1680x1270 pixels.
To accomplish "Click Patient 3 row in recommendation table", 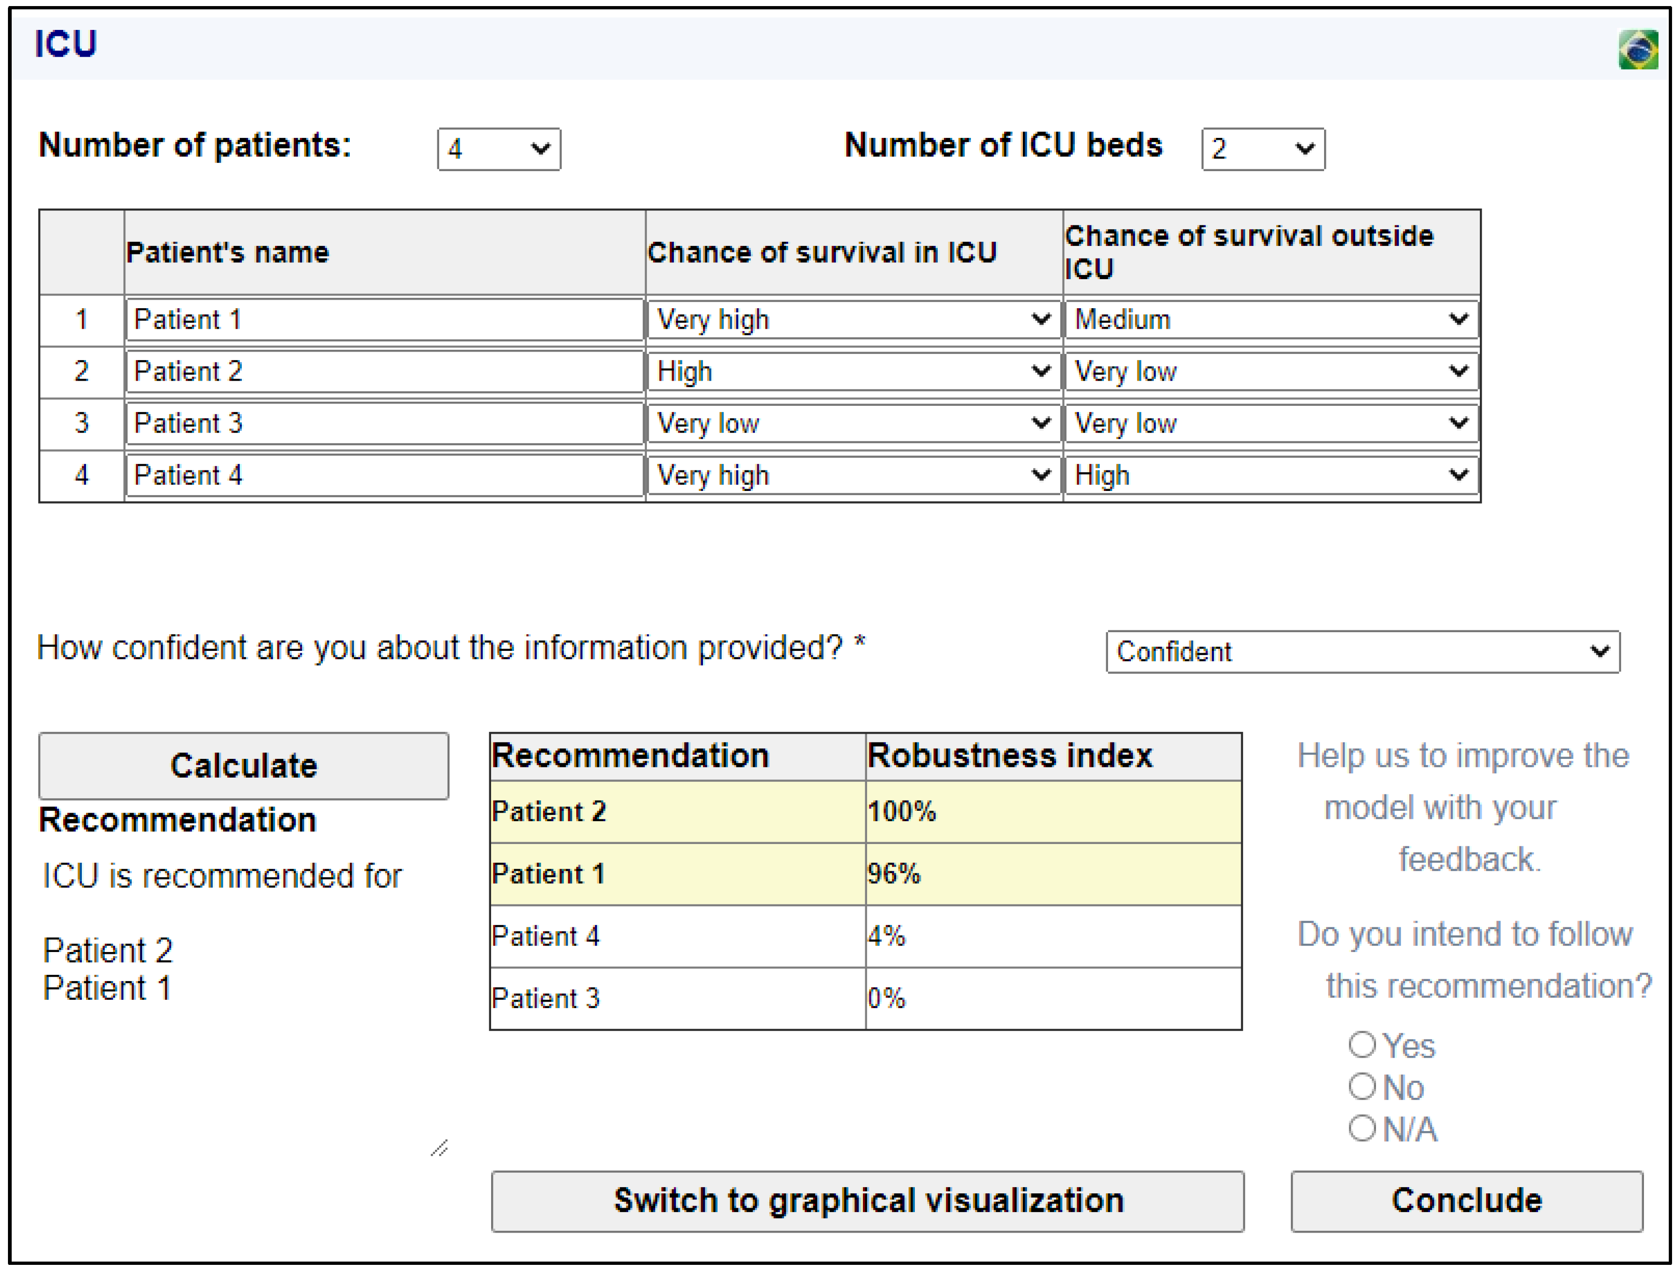I will 866,998.
